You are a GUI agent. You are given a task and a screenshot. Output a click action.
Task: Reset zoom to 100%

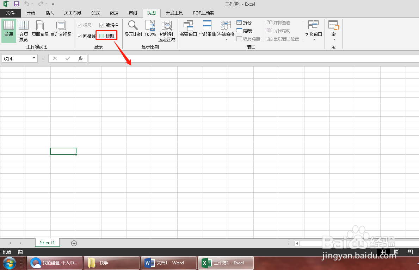tap(150, 29)
